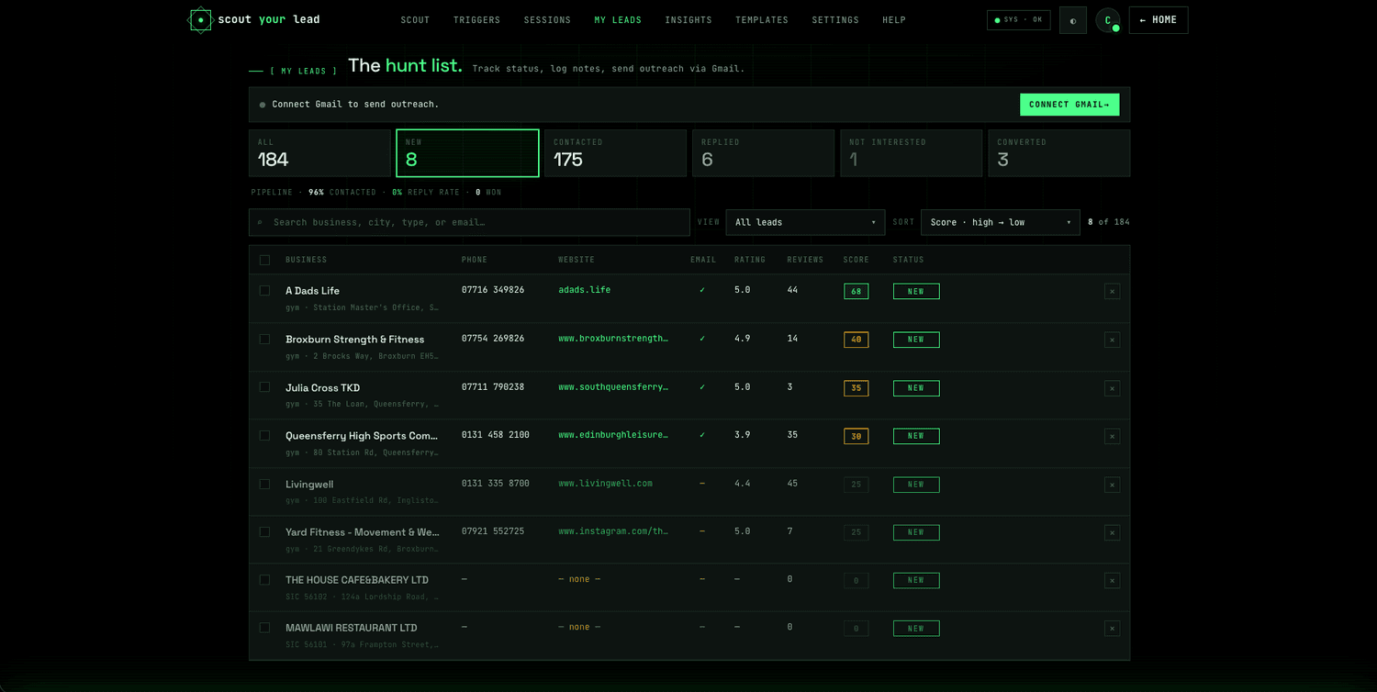Viewport: 1377px width, 692px height.
Task: Open NEW status for Queensferry High Sports
Action: 915,436
